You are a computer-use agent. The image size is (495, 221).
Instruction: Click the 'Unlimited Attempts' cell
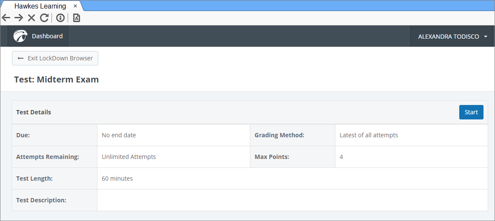tap(129, 157)
